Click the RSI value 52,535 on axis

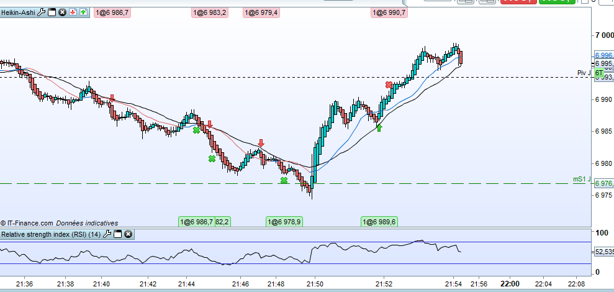click(604, 252)
